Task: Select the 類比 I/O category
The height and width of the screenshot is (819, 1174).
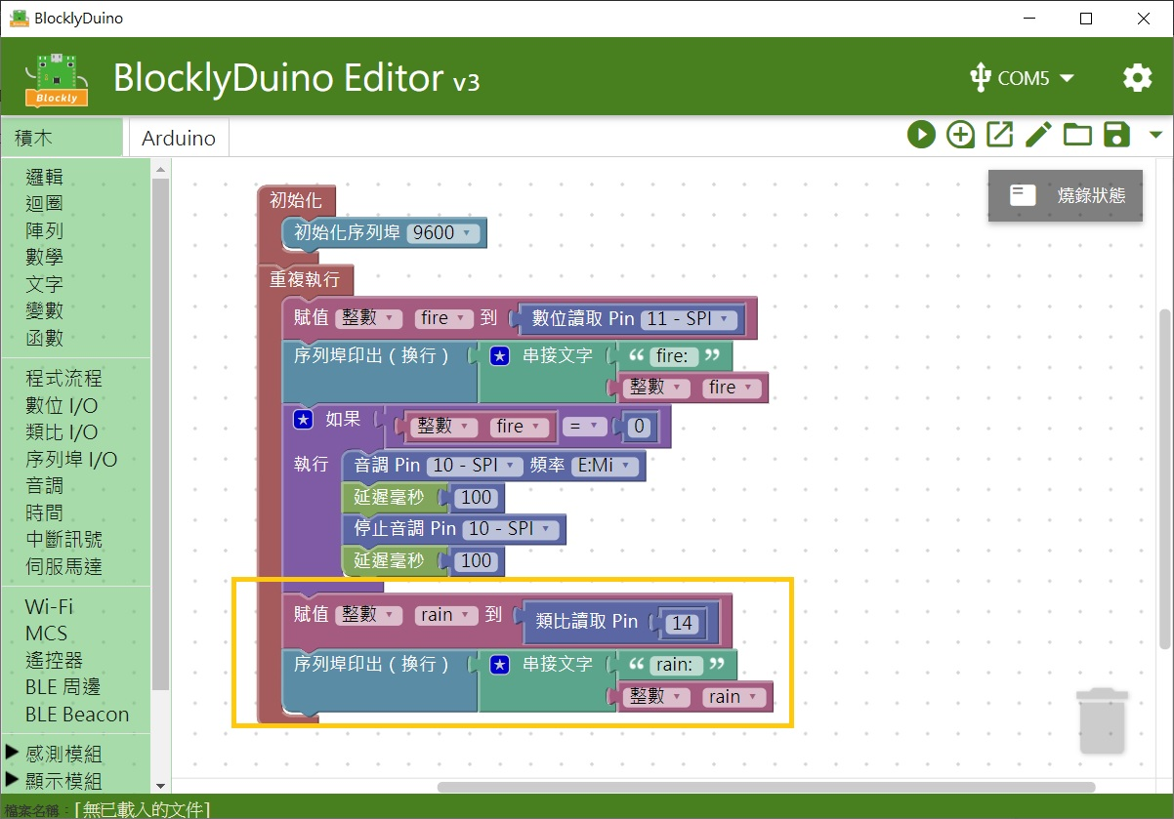Action: coord(62,432)
